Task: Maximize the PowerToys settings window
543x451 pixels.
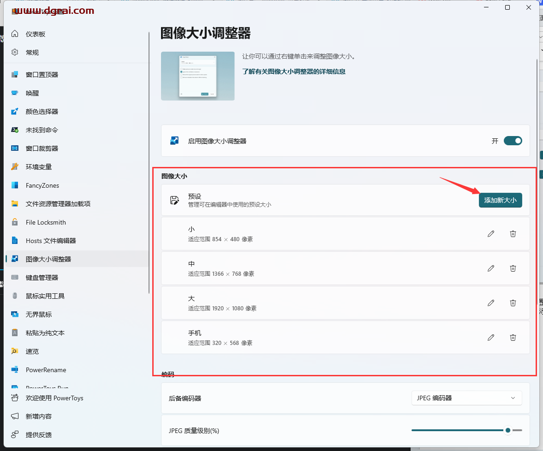Action: coord(507,8)
